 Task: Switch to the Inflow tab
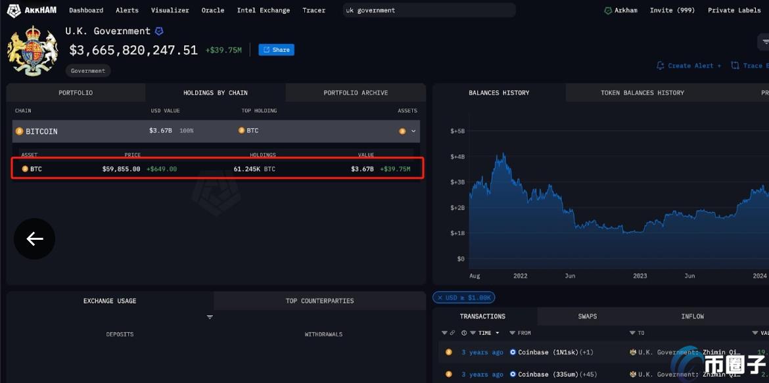(x=693, y=316)
